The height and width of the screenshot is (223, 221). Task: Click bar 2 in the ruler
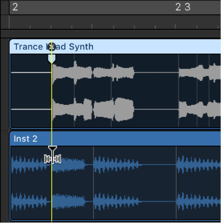point(15,7)
